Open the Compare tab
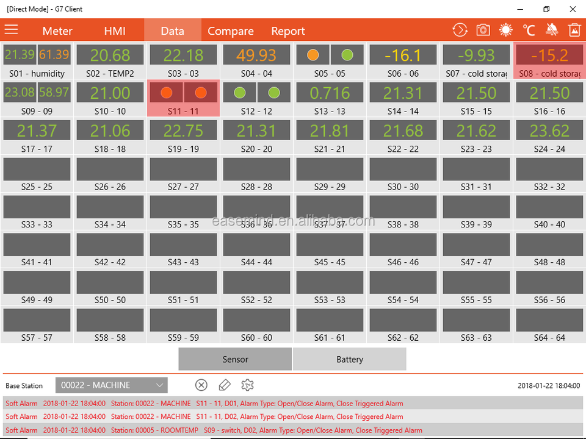 pyautogui.click(x=231, y=31)
